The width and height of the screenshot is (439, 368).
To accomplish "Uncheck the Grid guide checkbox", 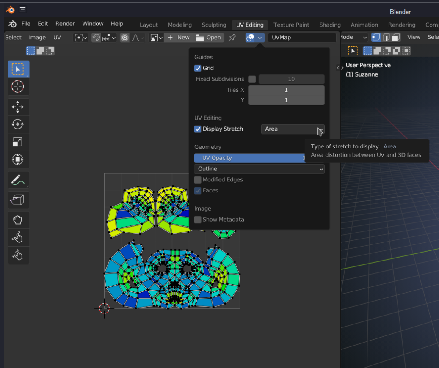I will tap(198, 68).
